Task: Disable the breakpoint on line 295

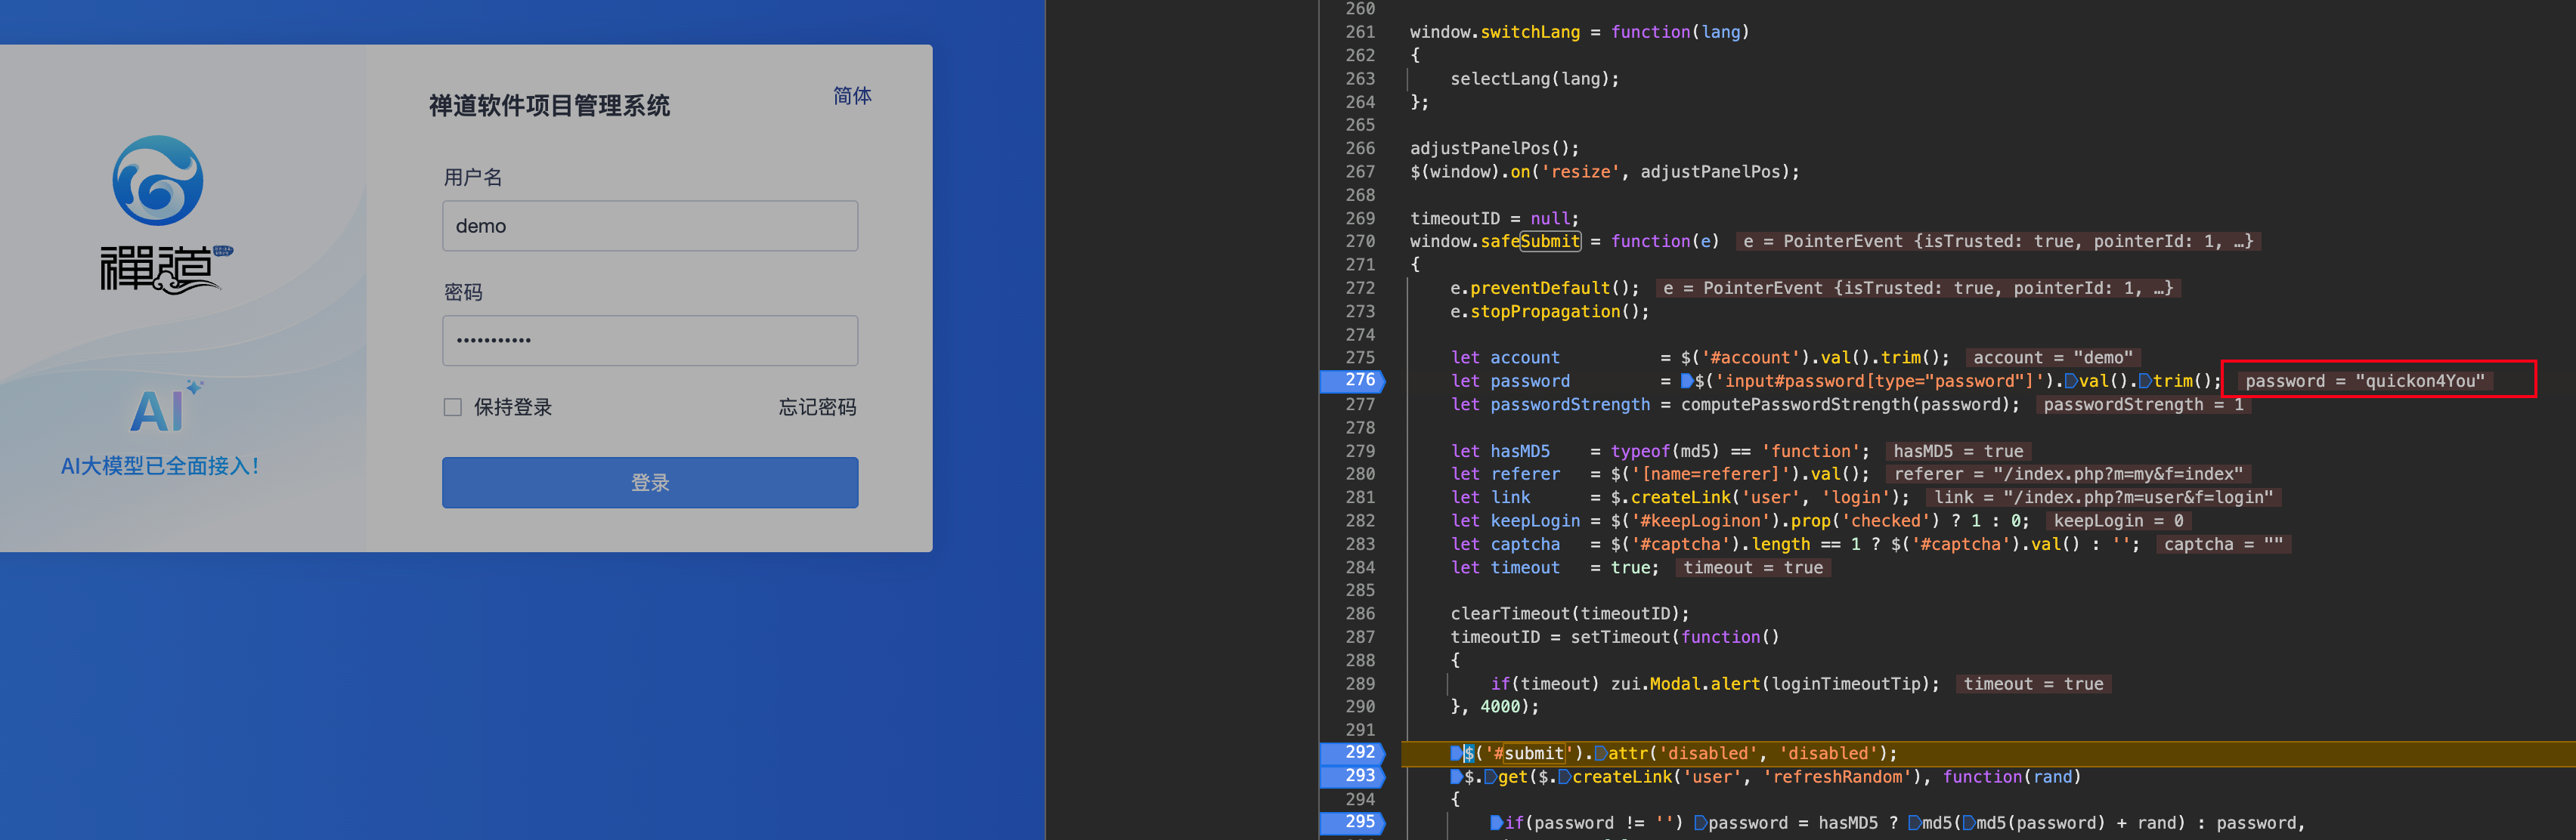Action: pyautogui.click(x=1358, y=822)
